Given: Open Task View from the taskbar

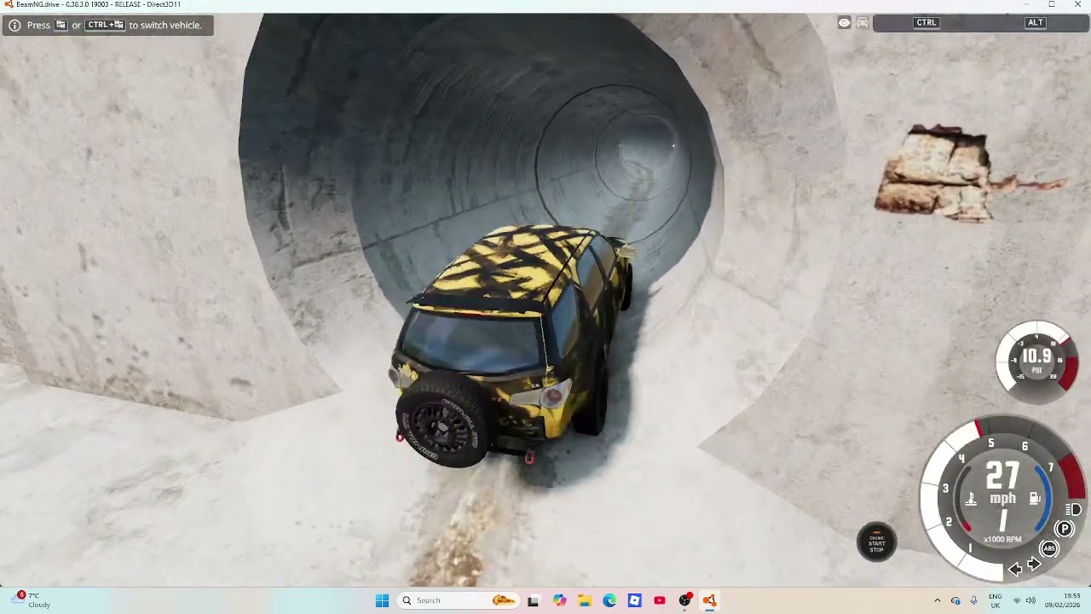Looking at the screenshot, I should [533, 600].
